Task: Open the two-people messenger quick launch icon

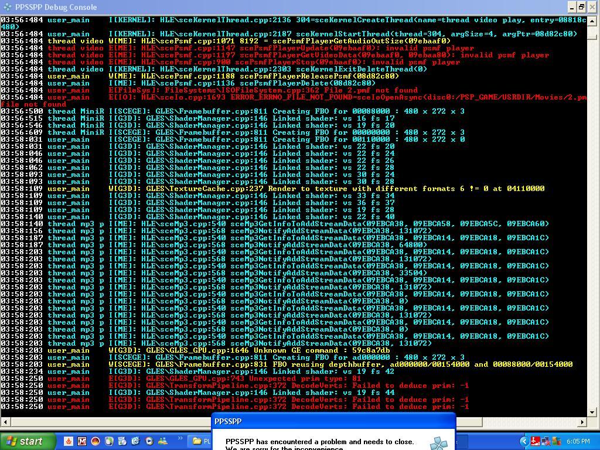Action: coord(163,441)
